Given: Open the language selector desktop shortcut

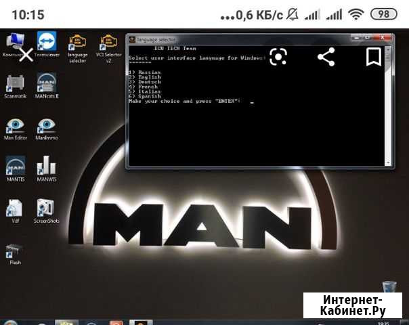Looking at the screenshot, I should point(77,49).
